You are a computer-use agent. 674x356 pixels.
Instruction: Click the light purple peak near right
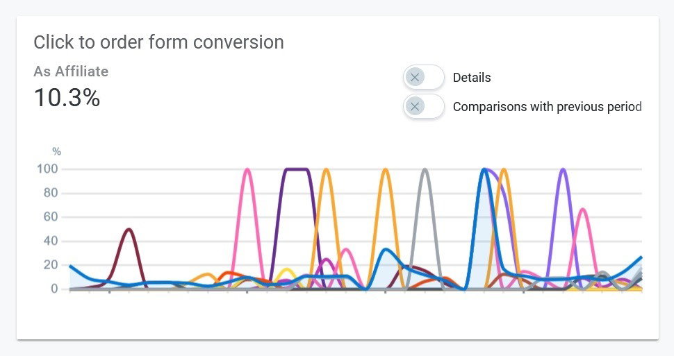tap(563, 169)
